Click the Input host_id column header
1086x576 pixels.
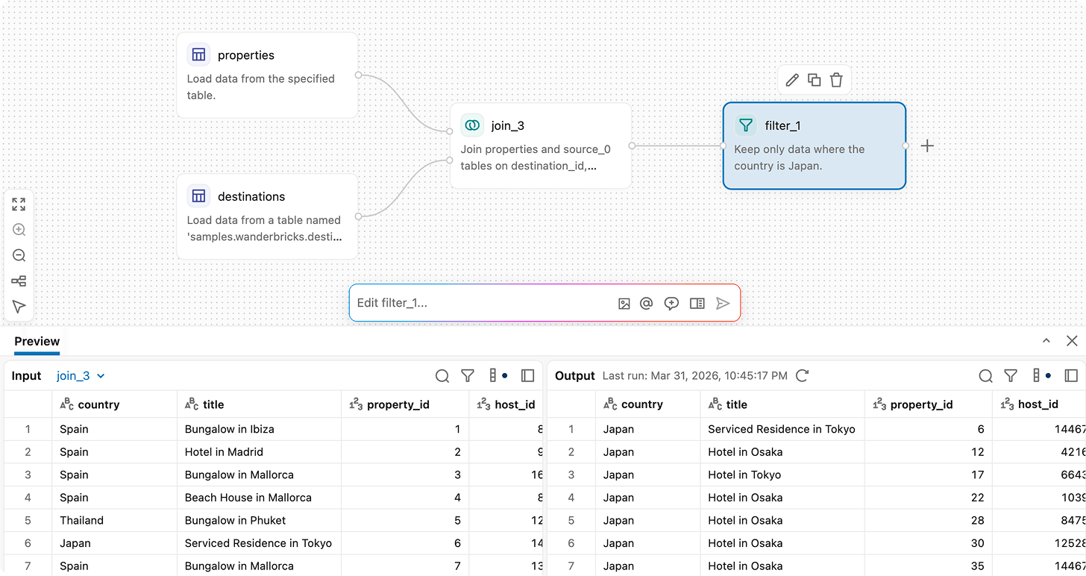[x=506, y=404]
